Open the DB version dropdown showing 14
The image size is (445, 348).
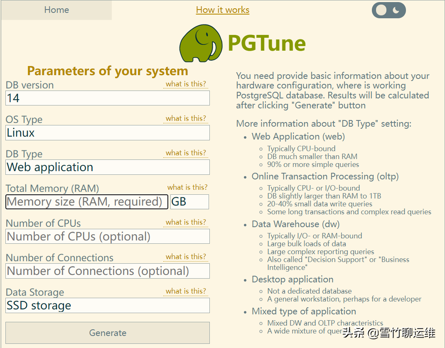click(x=108, y=98)
